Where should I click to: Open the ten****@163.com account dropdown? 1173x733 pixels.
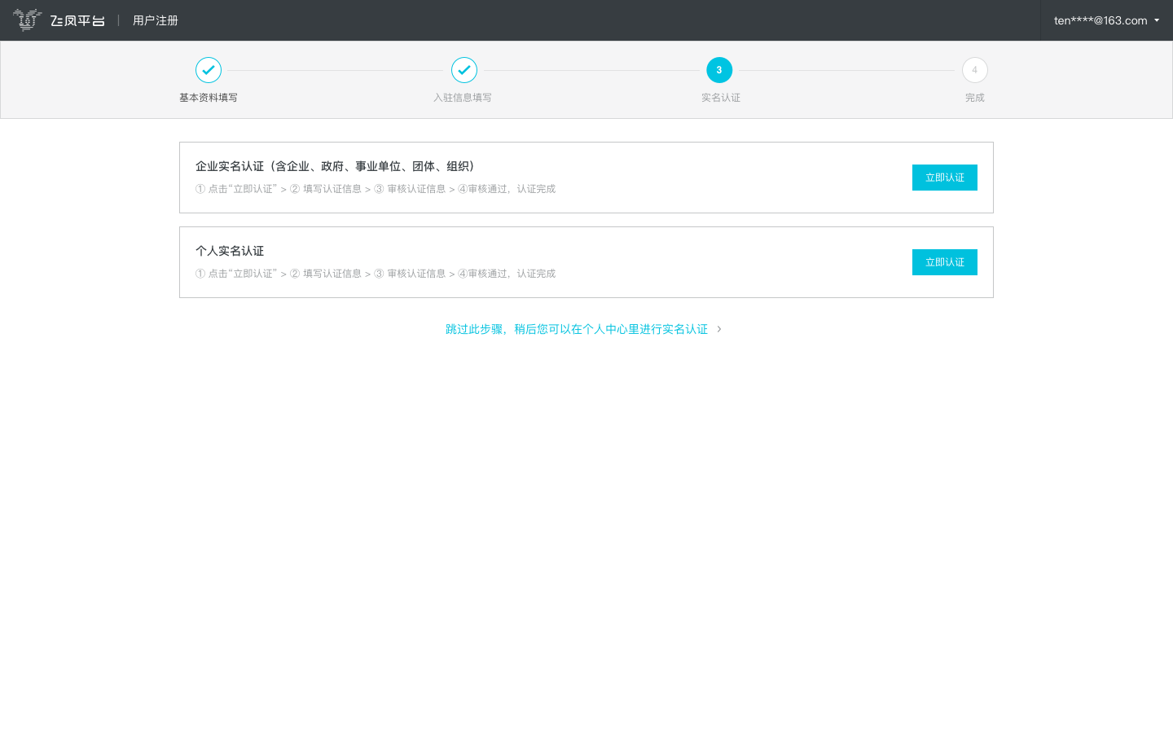click(1106, 20)
